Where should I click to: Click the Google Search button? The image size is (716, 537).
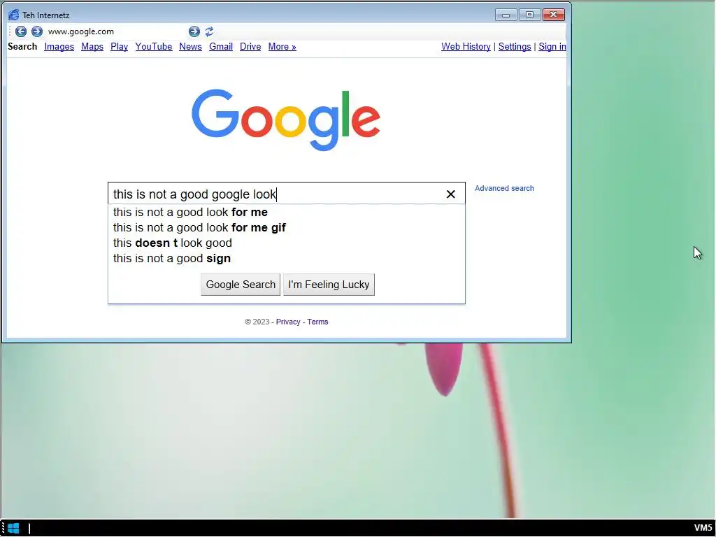pyautogui.click(x=241, y=285)
